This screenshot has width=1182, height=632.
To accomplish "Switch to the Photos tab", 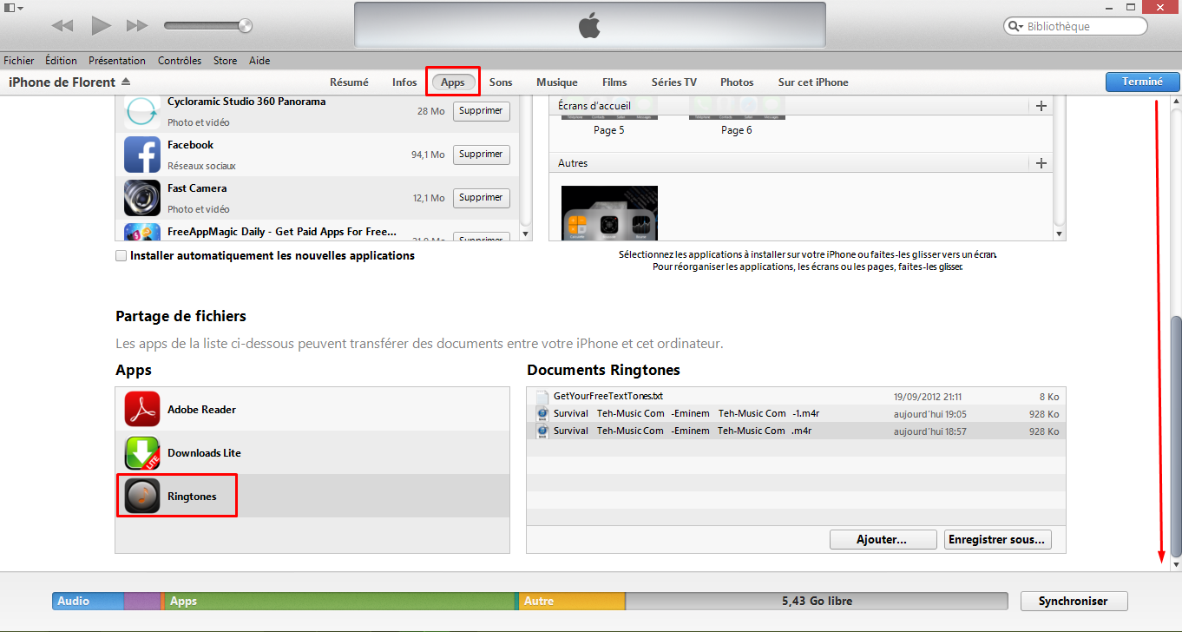I will (x=737, y=82).
